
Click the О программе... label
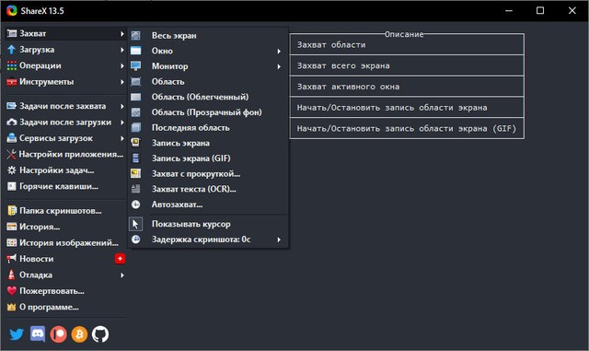click(x=49, y=307)
